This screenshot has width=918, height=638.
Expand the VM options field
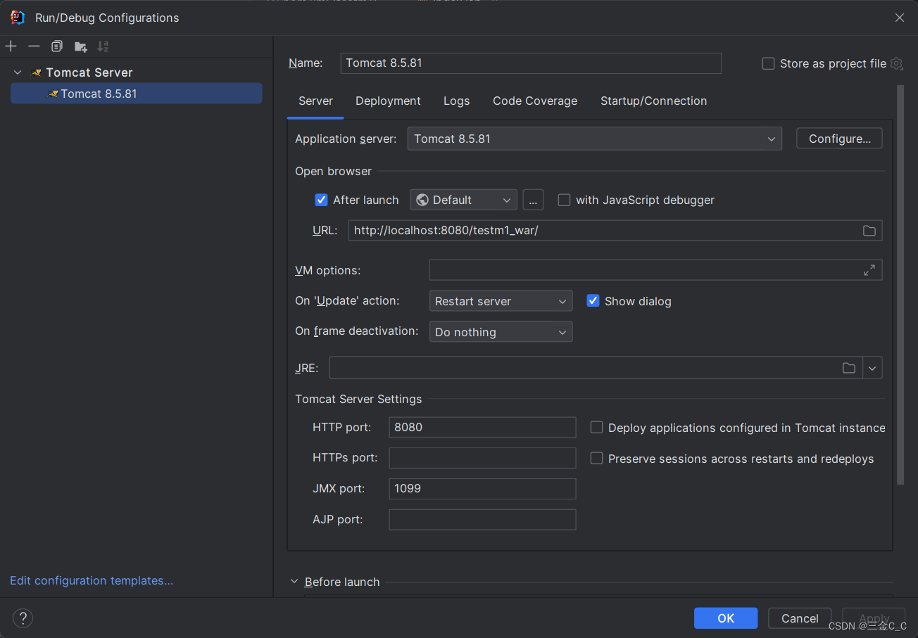(869, 270)
